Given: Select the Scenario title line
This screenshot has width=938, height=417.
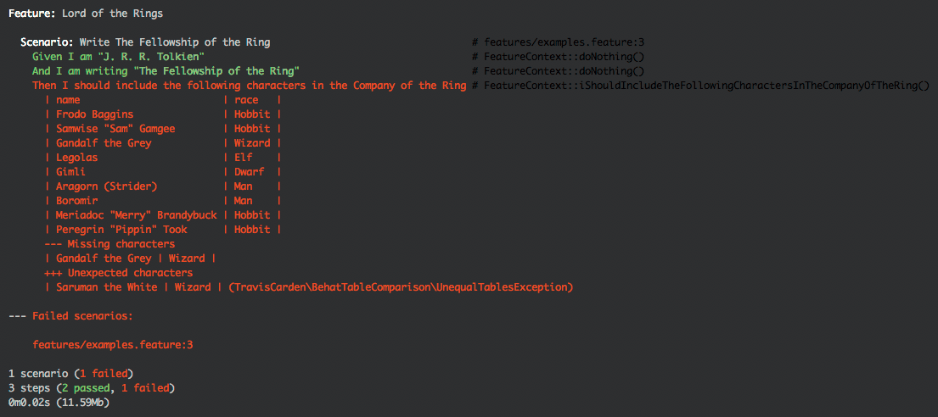Looking at the screenshot, I should [x=145, y=42].
